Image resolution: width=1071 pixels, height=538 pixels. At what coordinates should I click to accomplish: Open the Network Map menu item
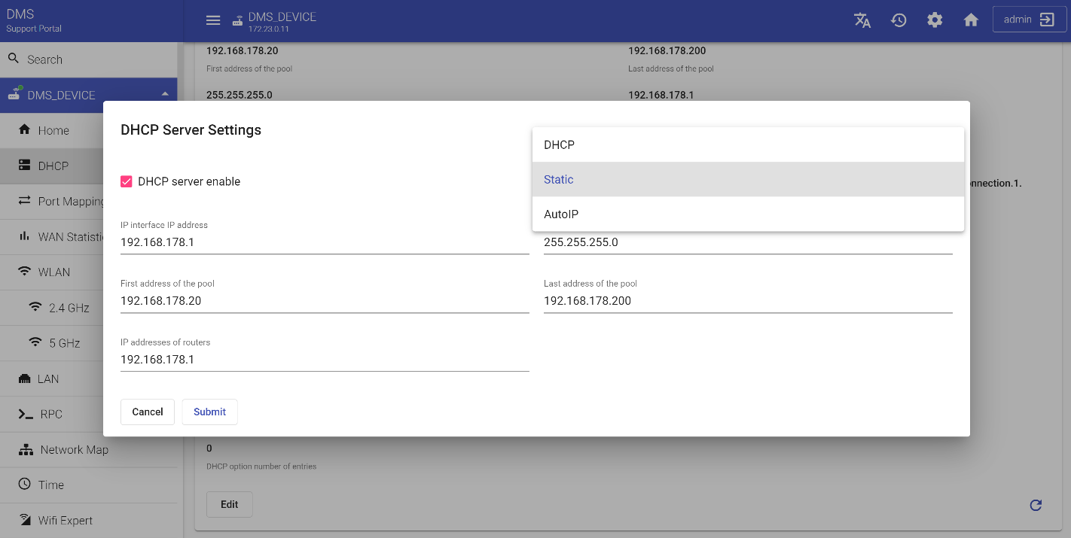(x=74, y=449)
